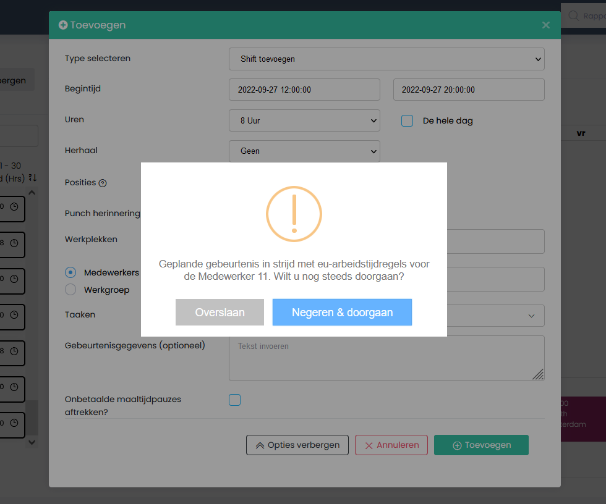Select the Werkgroep radio button
This screenshot has height=504, width=606.
[x=71, y=290]
